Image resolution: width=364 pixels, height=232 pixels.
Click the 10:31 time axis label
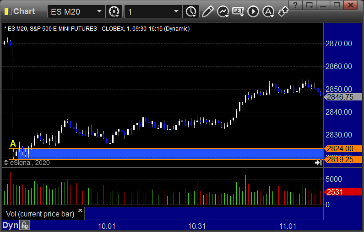[197, 226]
